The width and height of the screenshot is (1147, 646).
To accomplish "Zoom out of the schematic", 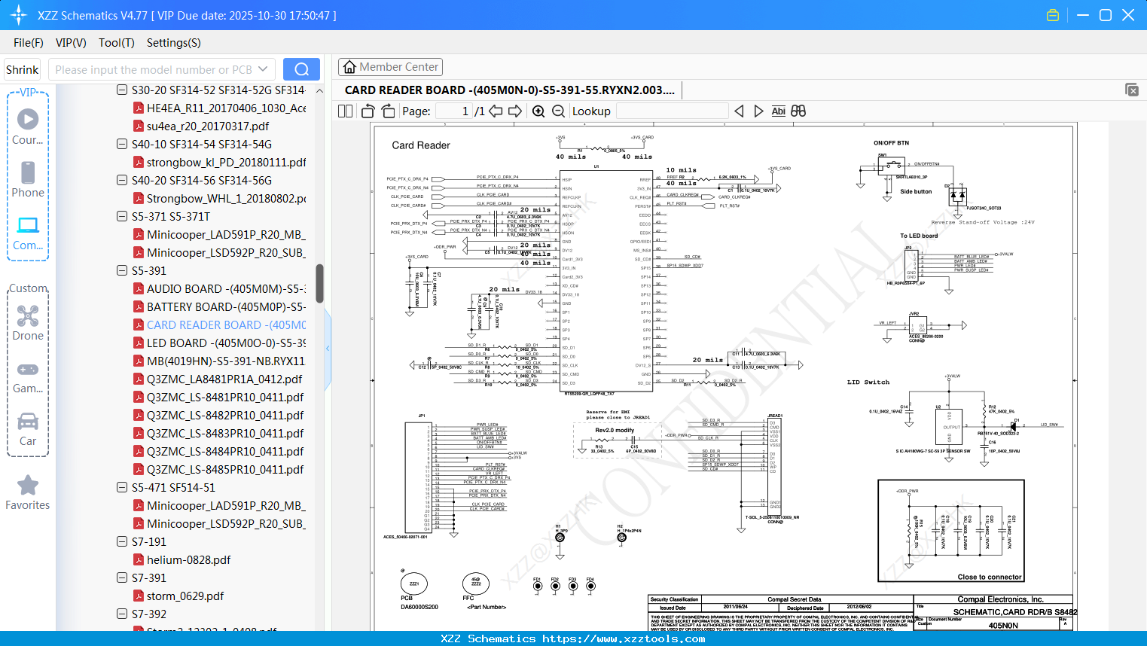I will tap(558, 111).
